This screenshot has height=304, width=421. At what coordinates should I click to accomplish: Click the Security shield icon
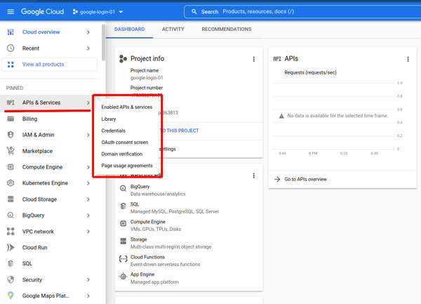pyautogui.click(x=11, y=279)
